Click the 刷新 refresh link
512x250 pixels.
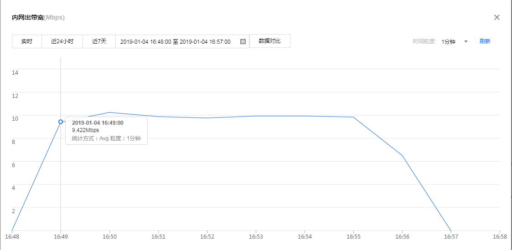[485, 41]
